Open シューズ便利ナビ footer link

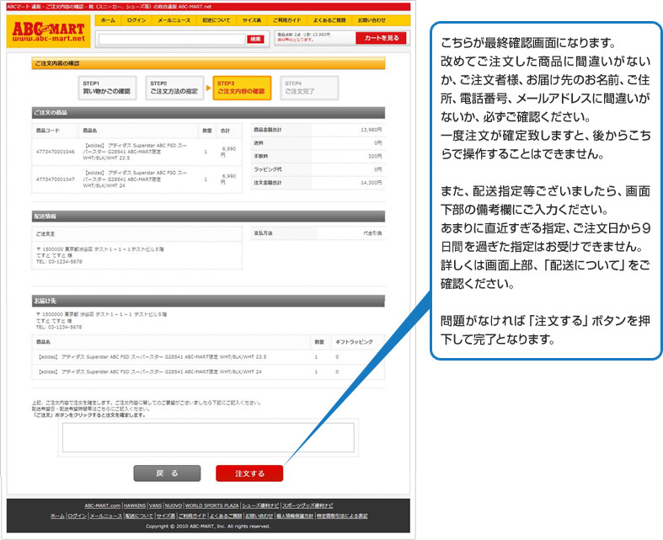click(260, 505)
